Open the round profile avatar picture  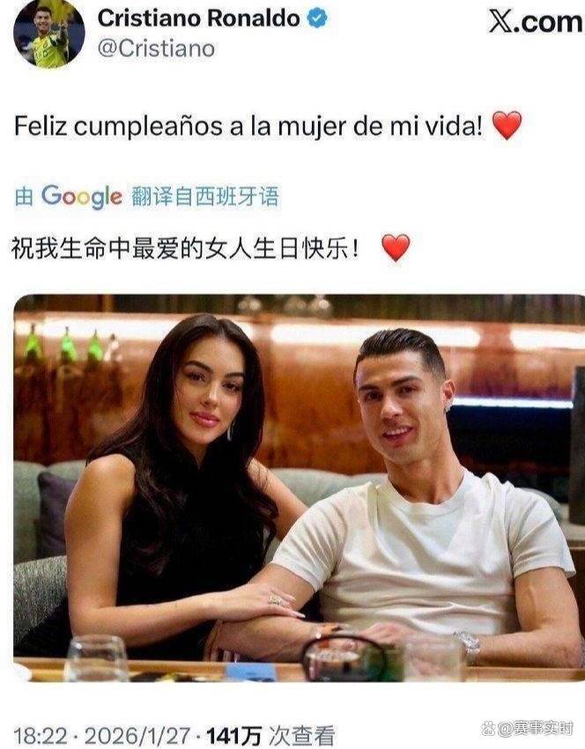tap(48, 33)
